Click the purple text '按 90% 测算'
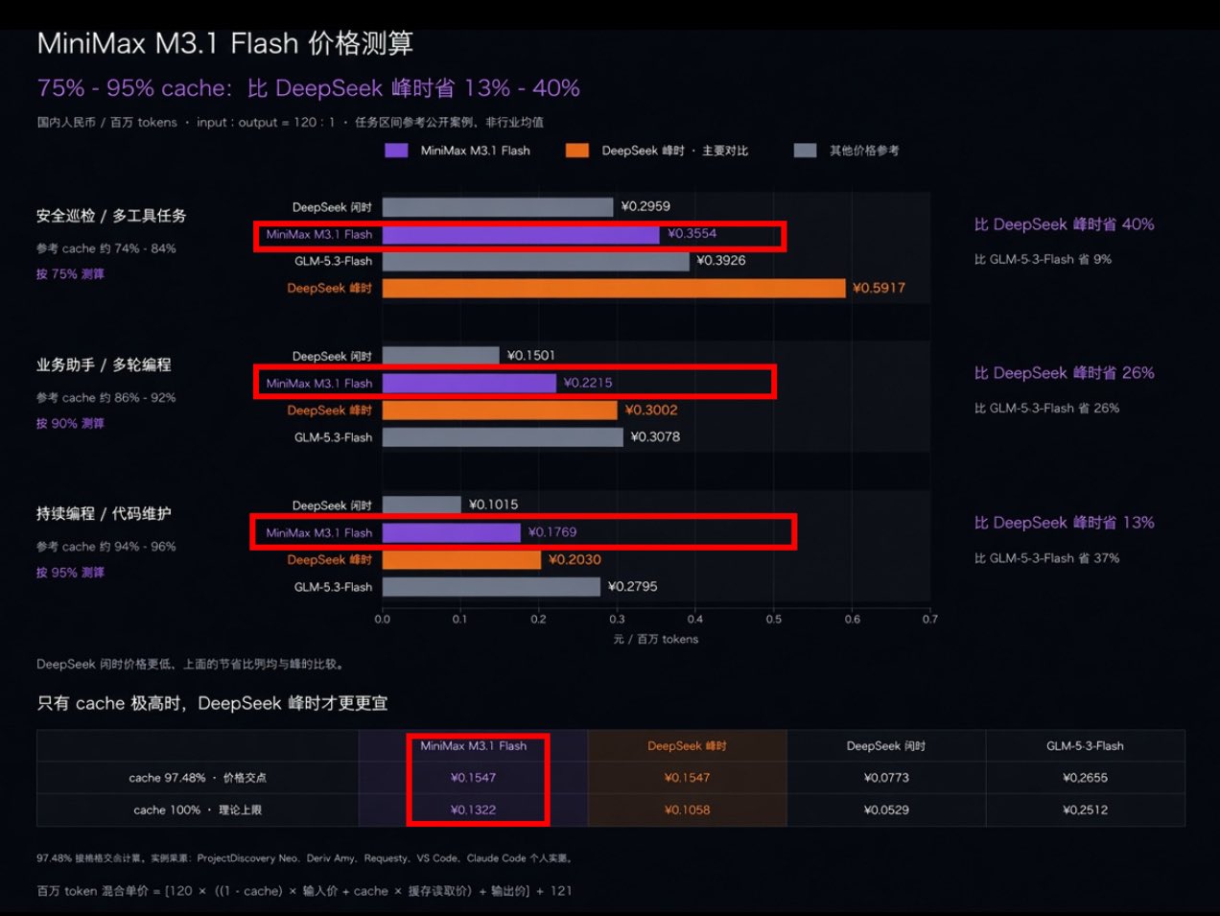Viewport: 1220px width, 916px height. [x=71, y=424]
